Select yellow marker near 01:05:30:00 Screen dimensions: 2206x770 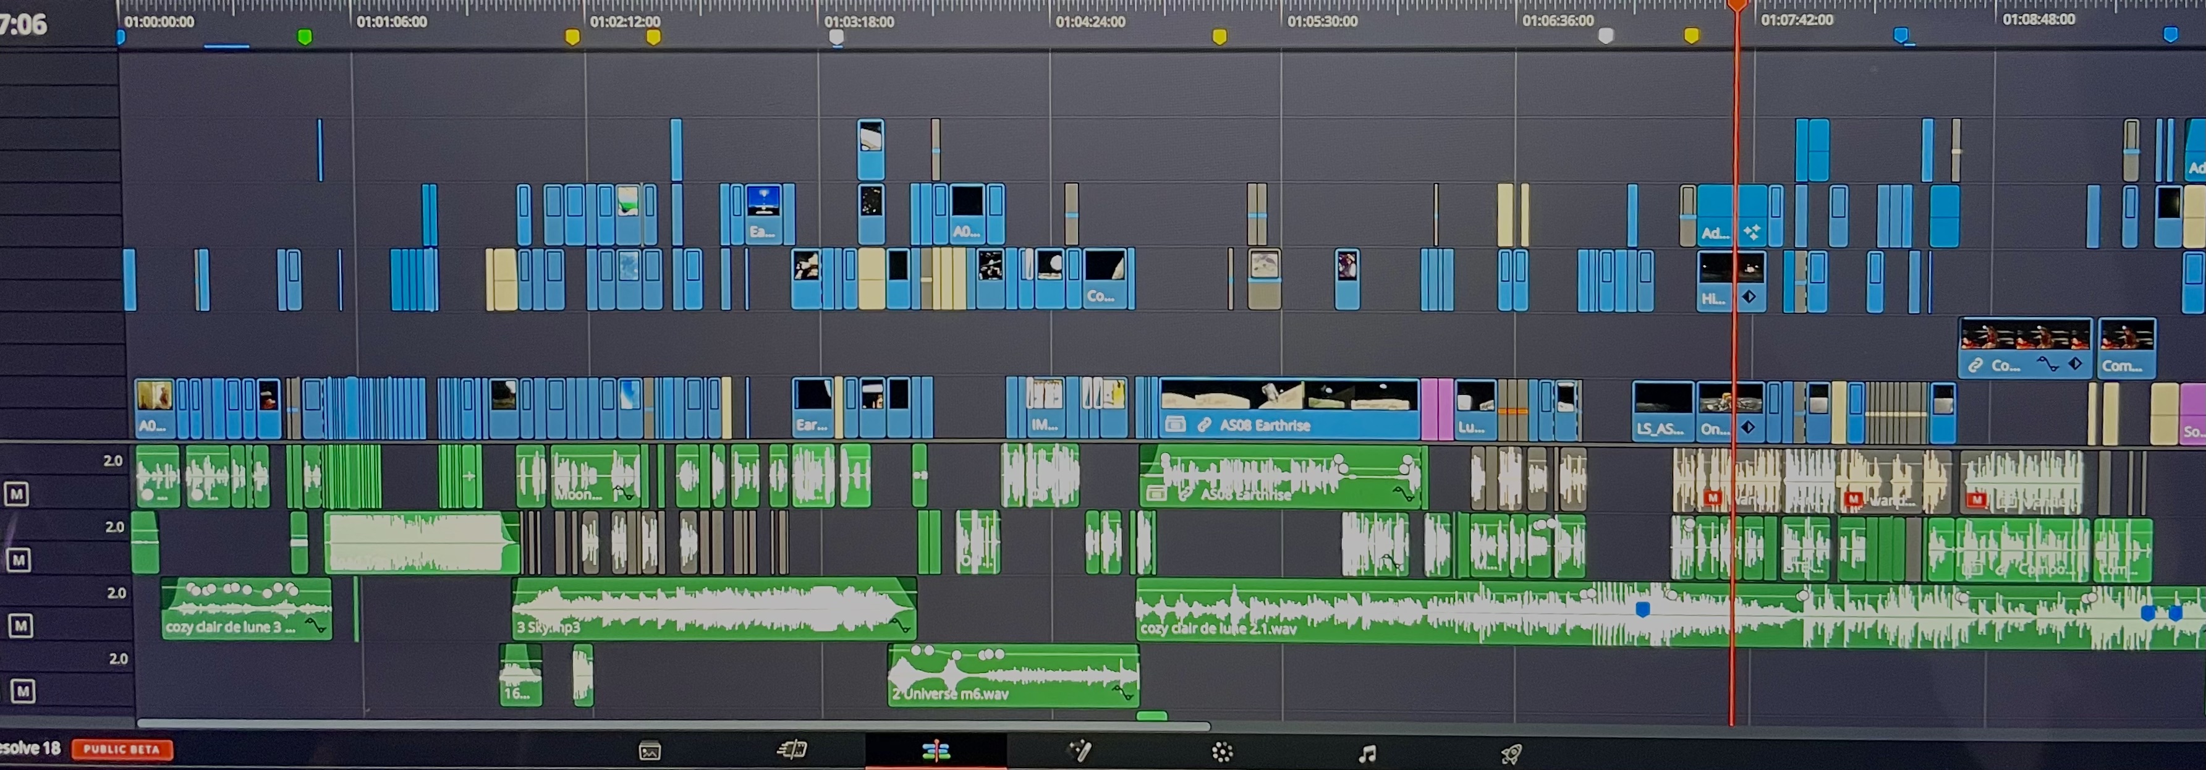tap(1220, 36)
